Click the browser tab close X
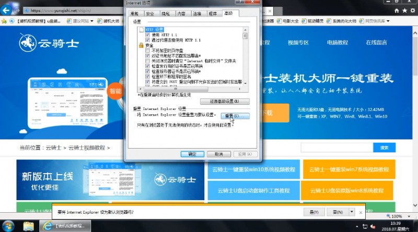Viewport: 418px width, 232px height. (x=270, y=11)
